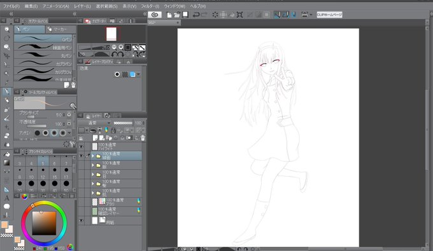Select the 線画用ペン sub tool
This screenshot has height=251, width=433.
(x=43, y=47)
